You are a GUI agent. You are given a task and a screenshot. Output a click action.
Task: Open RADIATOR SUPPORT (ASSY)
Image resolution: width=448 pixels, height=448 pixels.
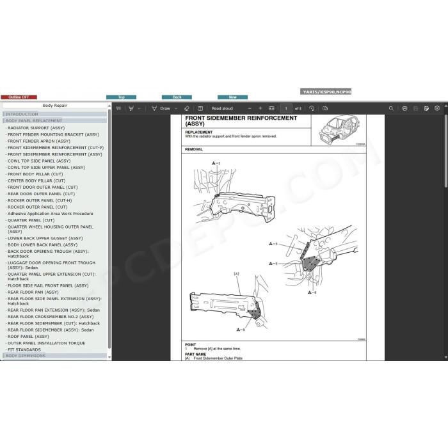(x=36, y=128)
